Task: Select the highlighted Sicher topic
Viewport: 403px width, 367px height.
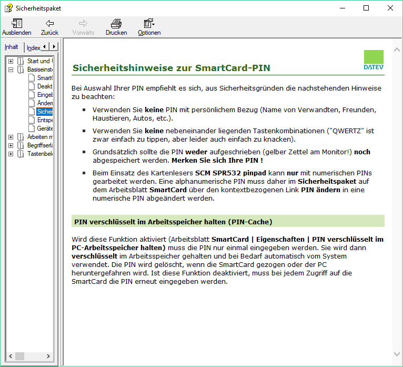Action: [45, 111]
